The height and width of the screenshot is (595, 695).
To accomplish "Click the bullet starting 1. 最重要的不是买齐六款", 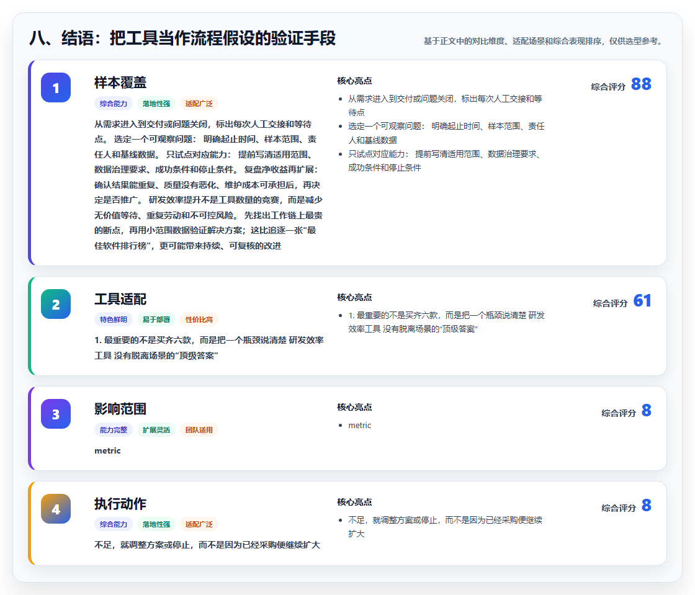I will 446,322.
